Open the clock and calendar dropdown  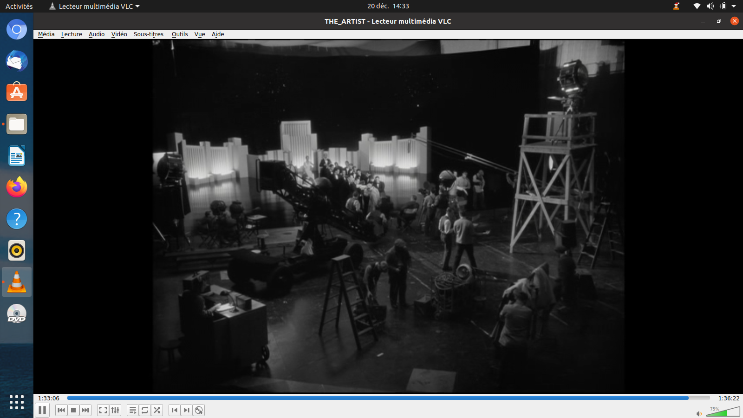point(388,7)
